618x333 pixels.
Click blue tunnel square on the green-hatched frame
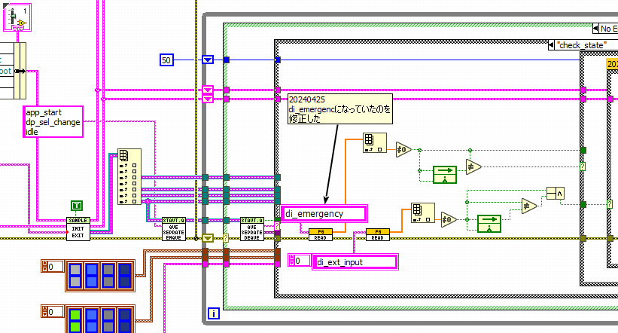pyautogui.click(x=227, y=60)
